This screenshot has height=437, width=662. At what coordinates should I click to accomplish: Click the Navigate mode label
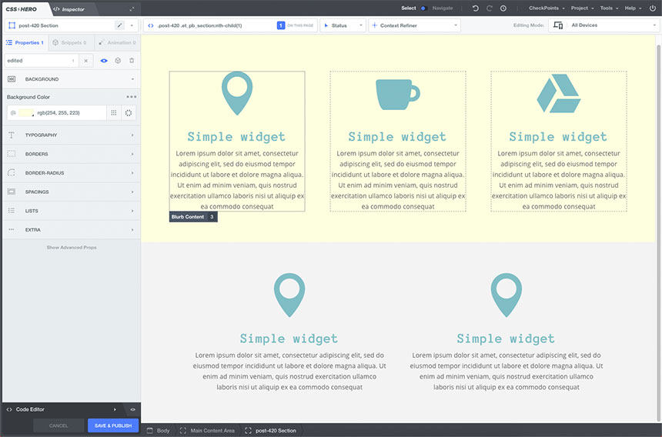(x=443, y=8)
